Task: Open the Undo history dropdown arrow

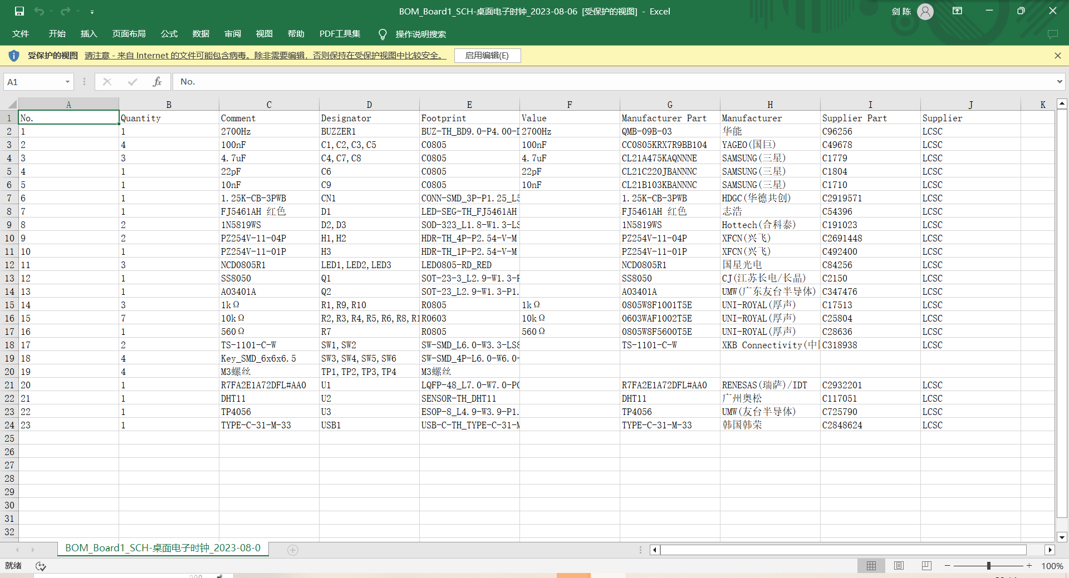Action: (x=51, y=11)
